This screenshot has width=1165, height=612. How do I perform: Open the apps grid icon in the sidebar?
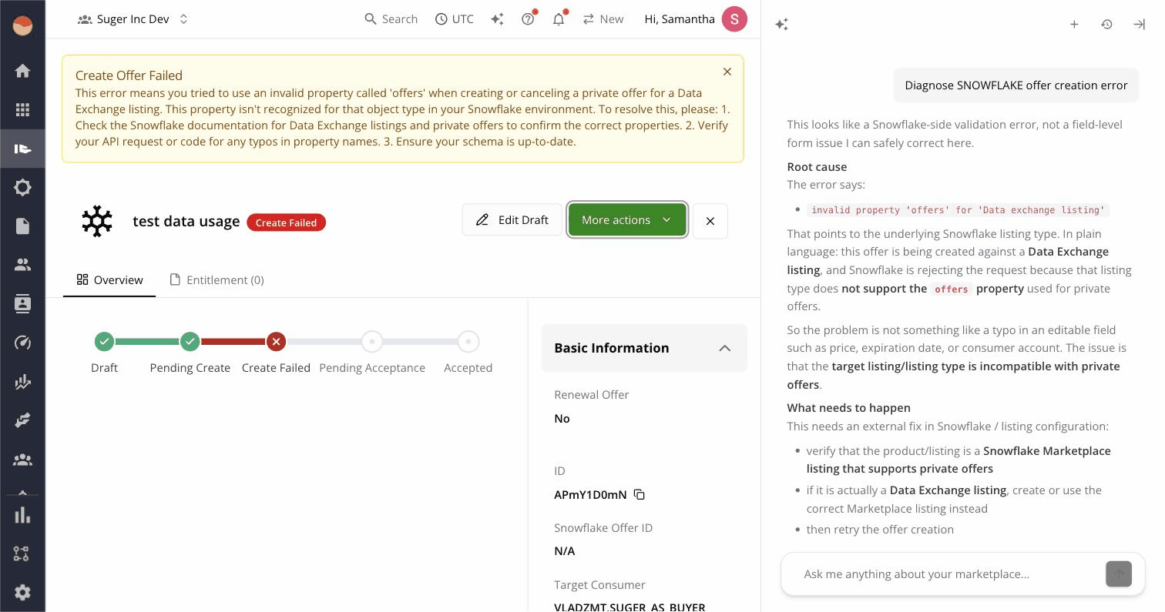22,110
